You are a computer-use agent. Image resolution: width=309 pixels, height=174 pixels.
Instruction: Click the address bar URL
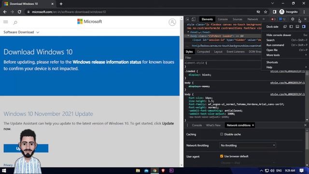pyautogui.click(x=69, y=12)
